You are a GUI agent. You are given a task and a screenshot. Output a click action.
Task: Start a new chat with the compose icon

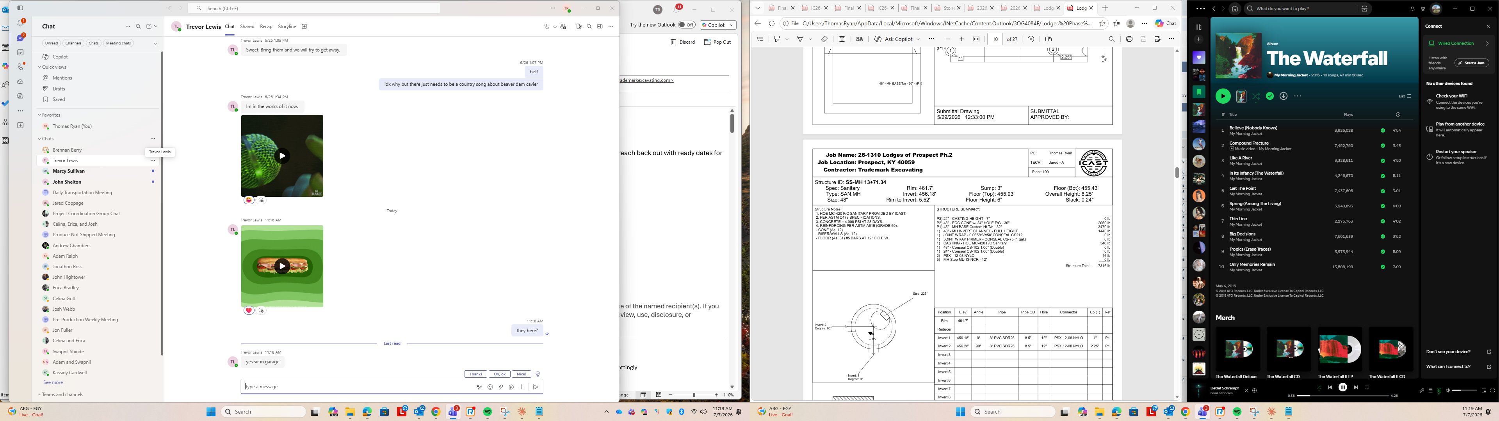click(149, 26)
